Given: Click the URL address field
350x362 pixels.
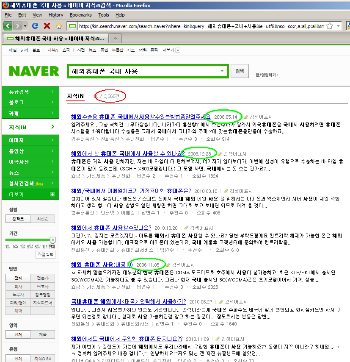Looking at the screenshot, I should (201, 26).
